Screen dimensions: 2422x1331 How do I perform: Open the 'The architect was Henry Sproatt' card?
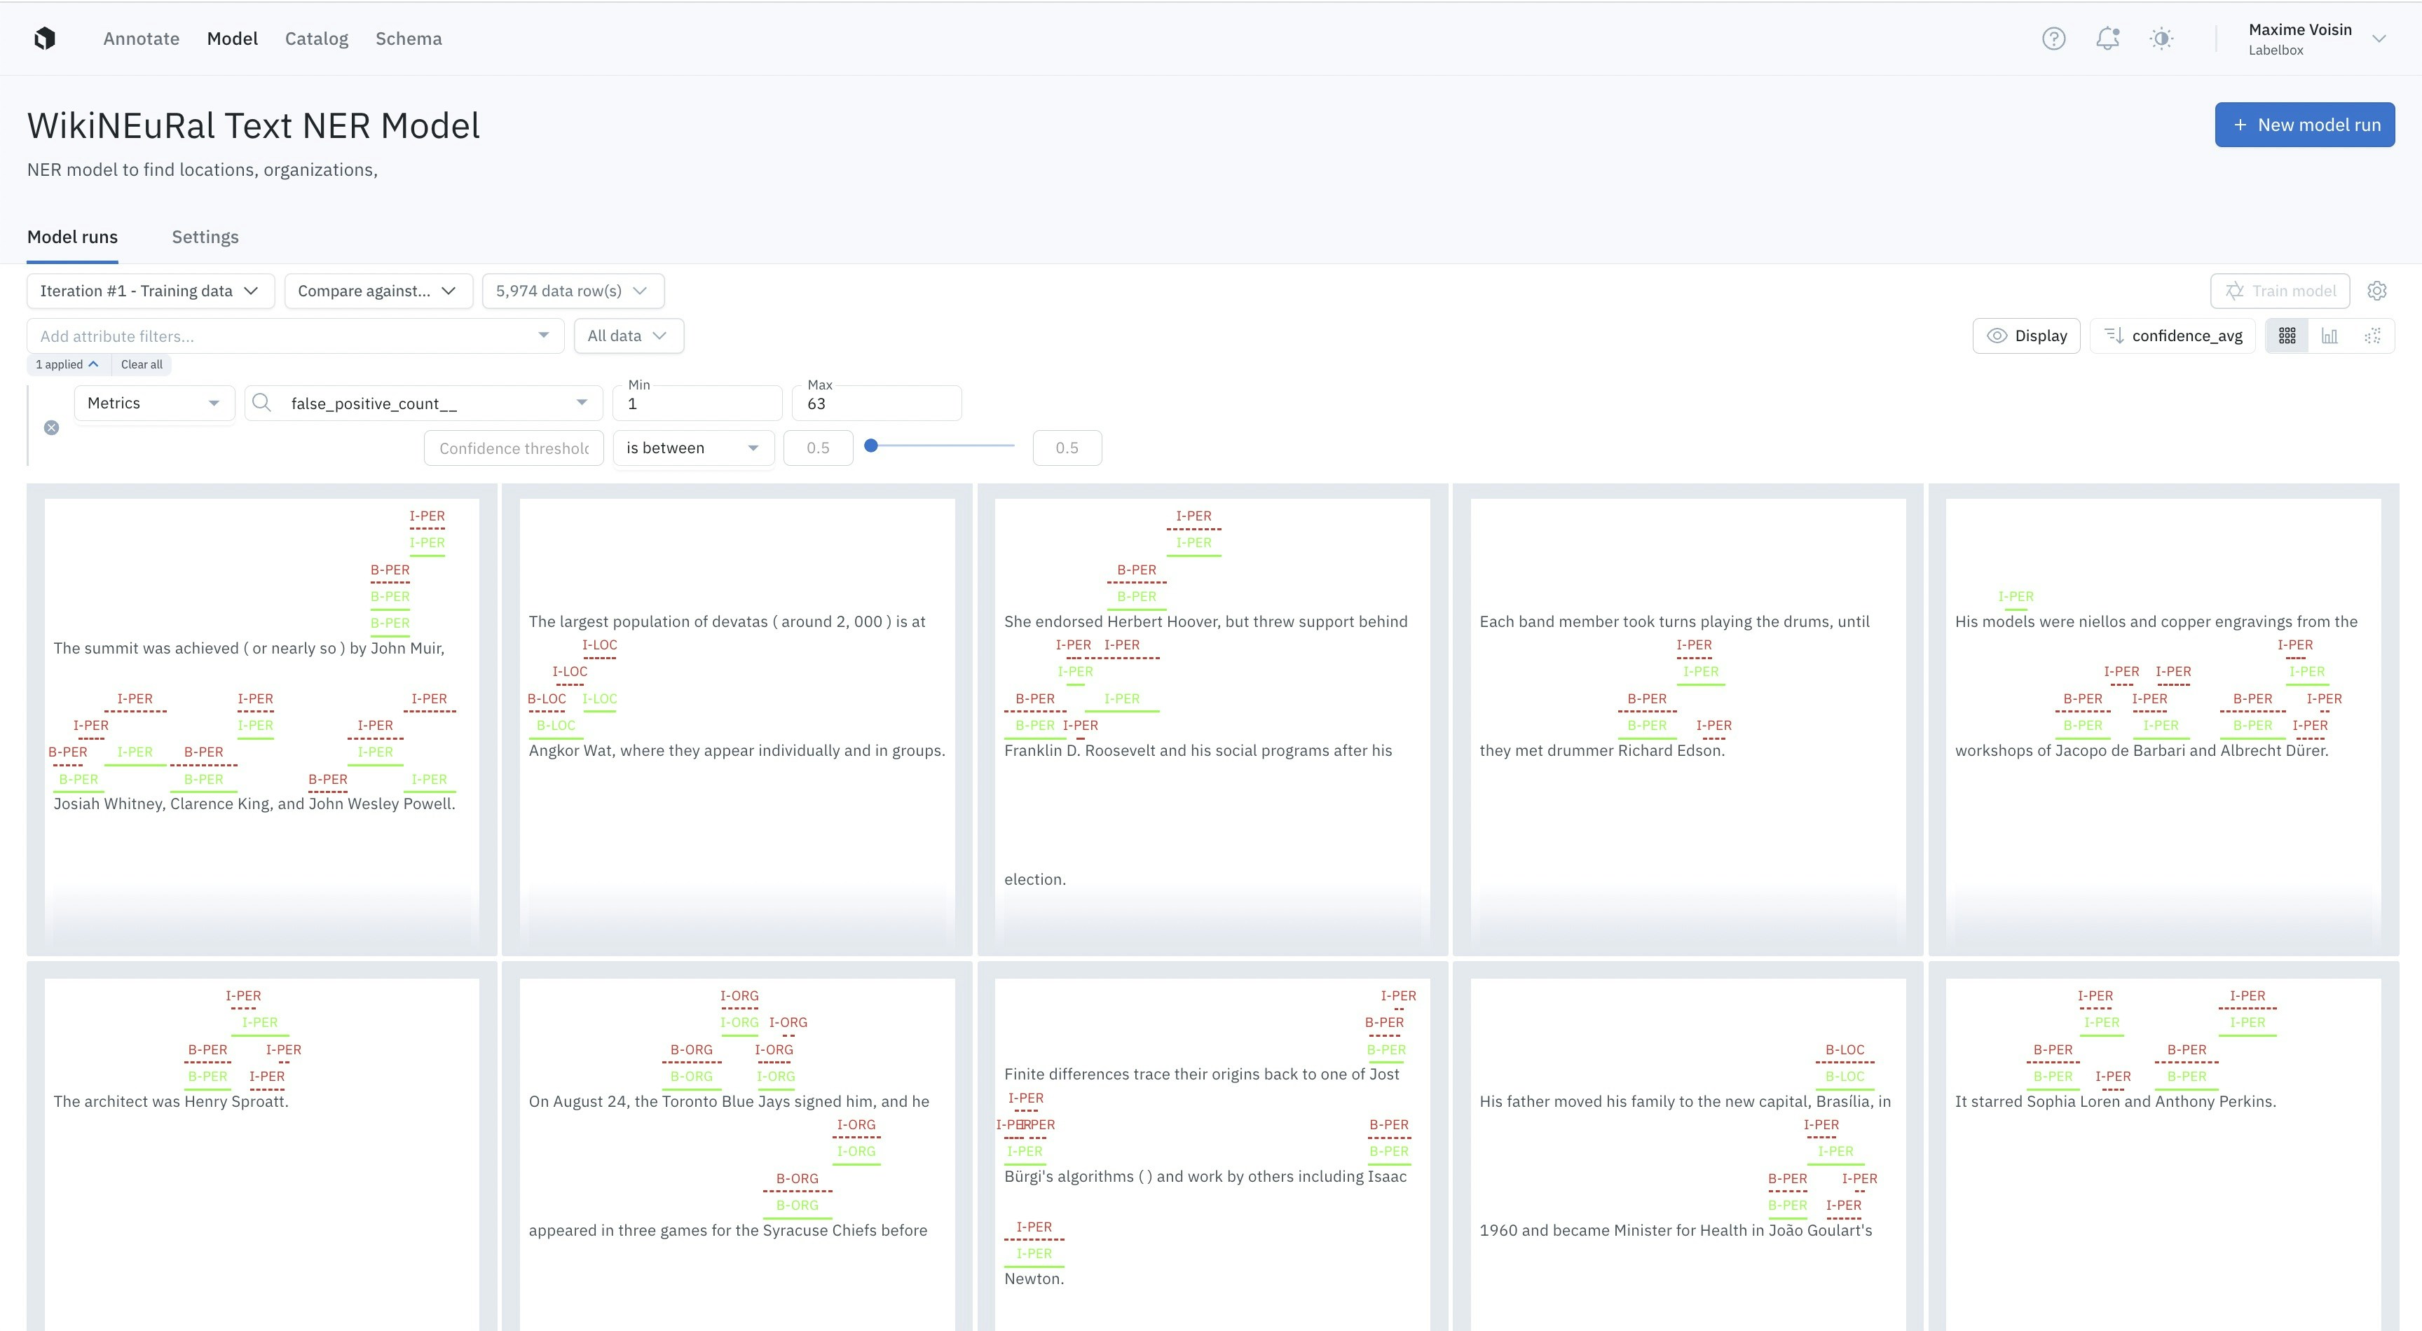[x=261, y=1147]
